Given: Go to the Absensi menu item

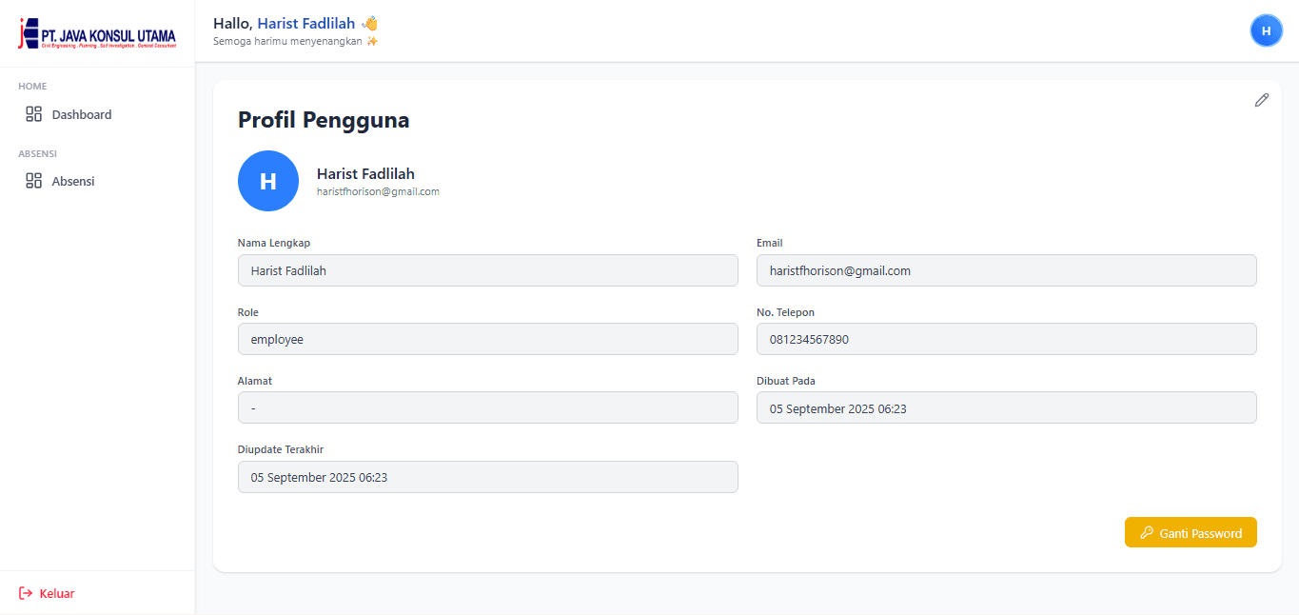Looking at the screenshot, I should [73, 181].
